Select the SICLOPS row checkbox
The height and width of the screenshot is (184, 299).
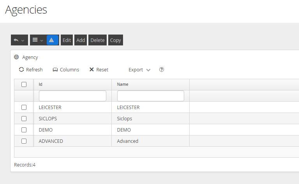(x=24, y=119)
